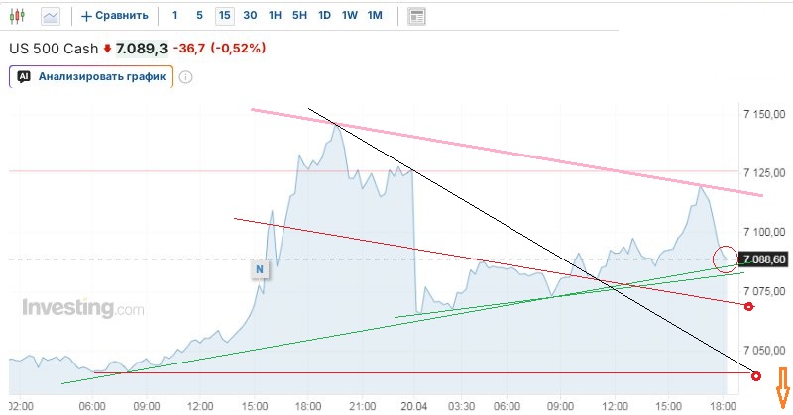Choose the 1H timeframe
This screenshot has width=793, height=415.
275,15
